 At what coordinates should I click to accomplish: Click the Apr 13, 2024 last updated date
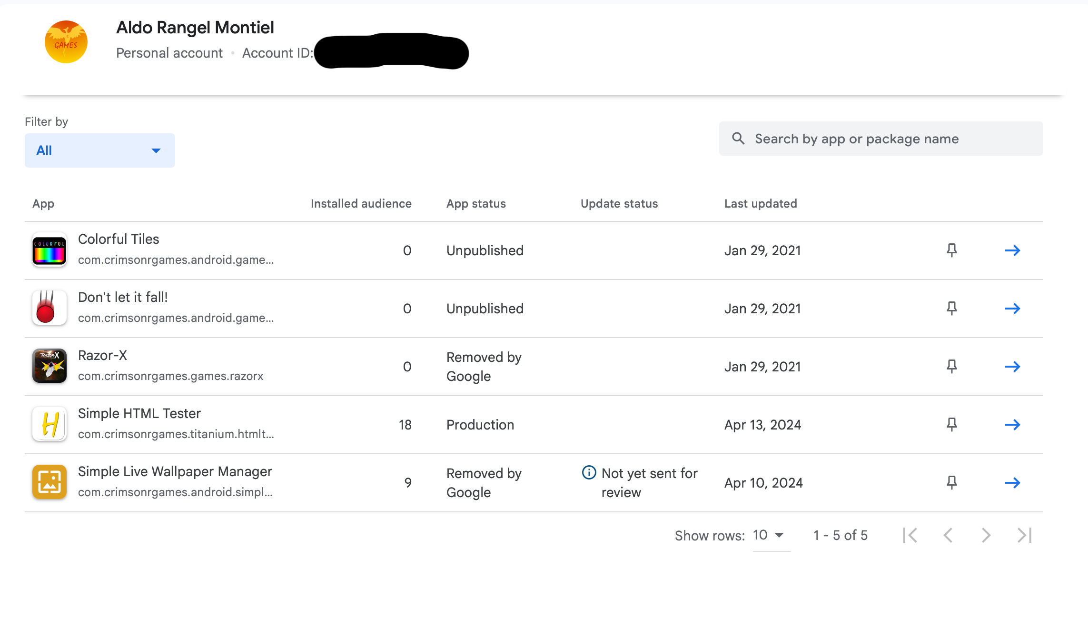coord(763,425)
